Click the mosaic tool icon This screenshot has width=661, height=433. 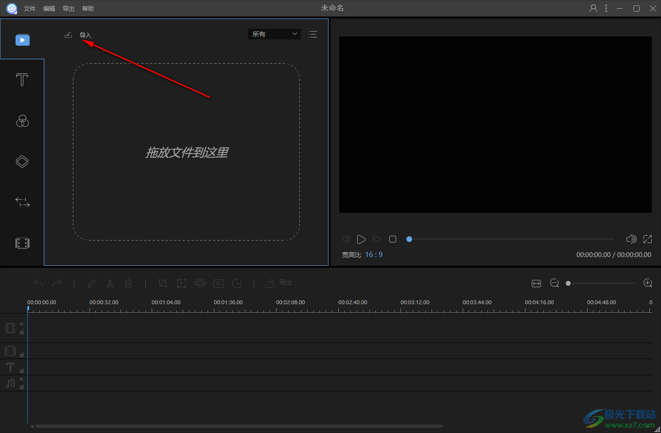tap(200, 283)
